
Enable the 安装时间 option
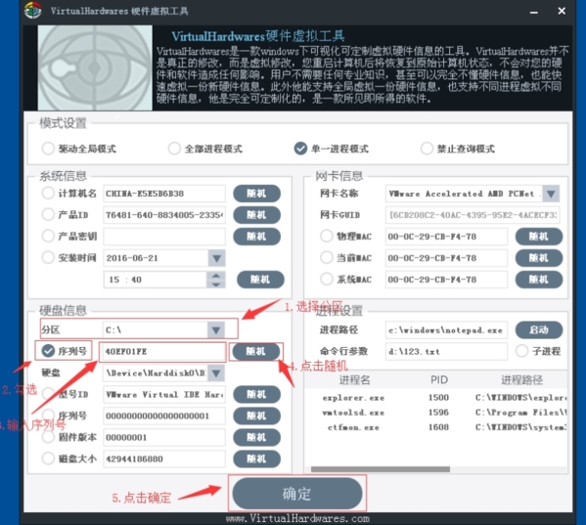click(48, 257)
